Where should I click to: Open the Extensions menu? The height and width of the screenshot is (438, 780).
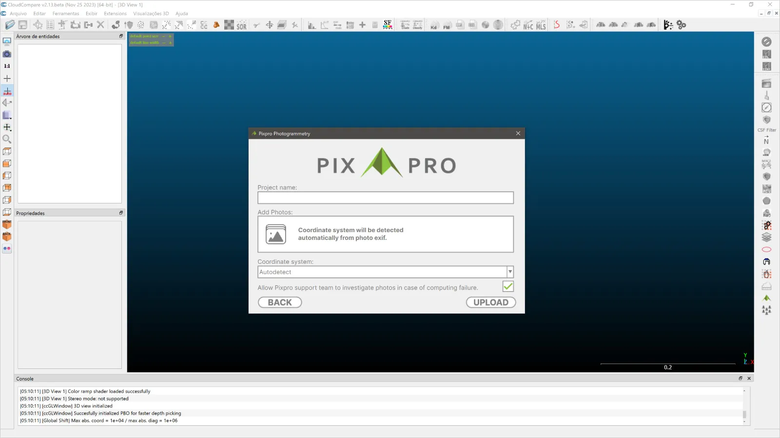(x=115, y=14)
